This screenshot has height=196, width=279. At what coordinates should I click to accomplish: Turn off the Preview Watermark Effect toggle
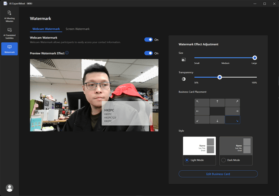148,53
